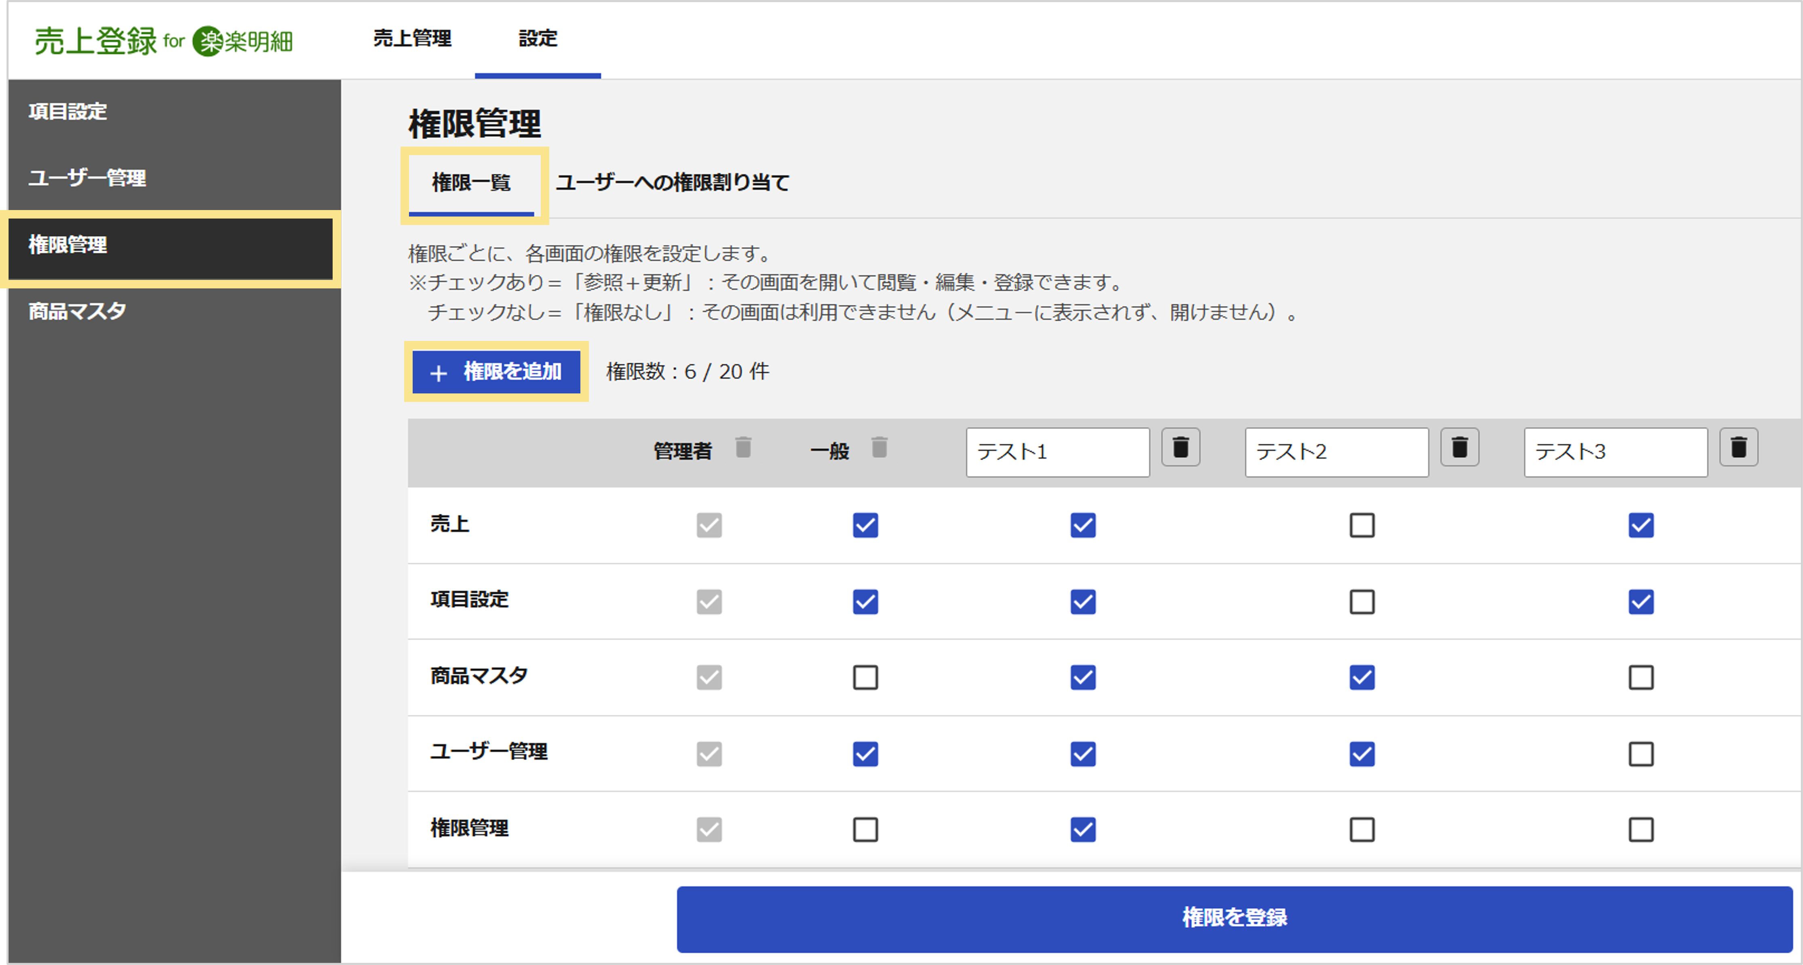Uncheck 売上 for the テスト1 permission
Viewport: 1803px width, 965px height.
point(1083,525)
